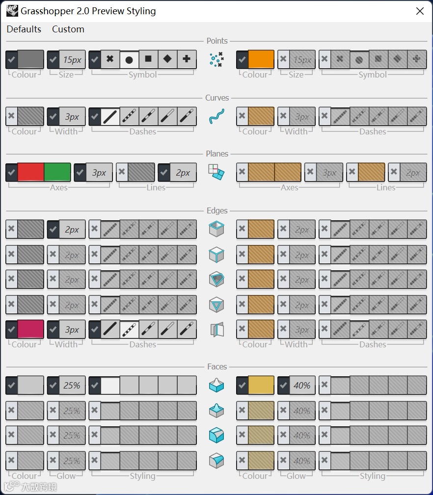Viewport: 433px width, 495px height.
Task: Click the second Faces surface icon
Action: pyautogui.click(x=216, y=411)
